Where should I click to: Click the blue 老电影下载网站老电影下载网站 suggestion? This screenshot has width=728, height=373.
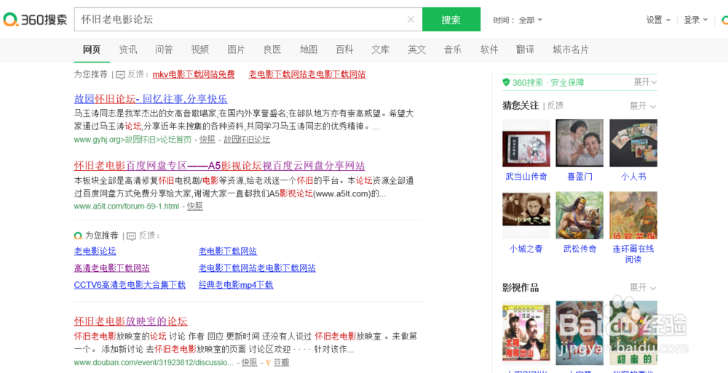click(x=257, y=268)
